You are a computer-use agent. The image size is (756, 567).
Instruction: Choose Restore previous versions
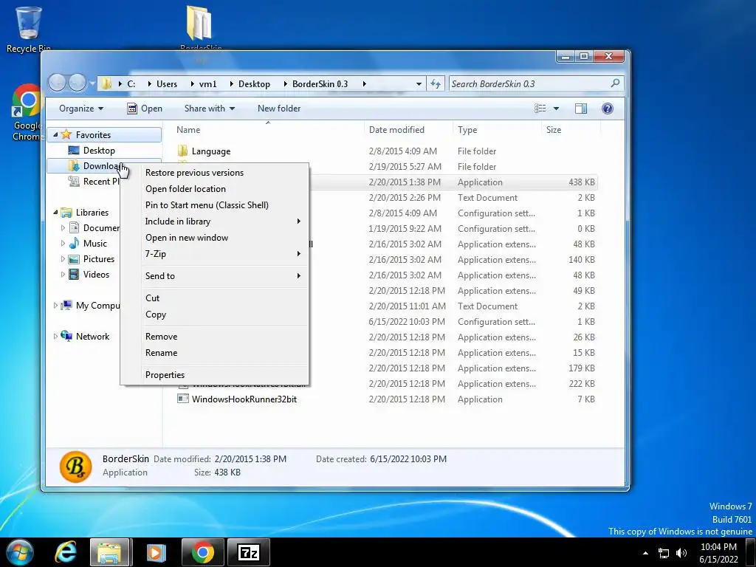pos(194,173)
